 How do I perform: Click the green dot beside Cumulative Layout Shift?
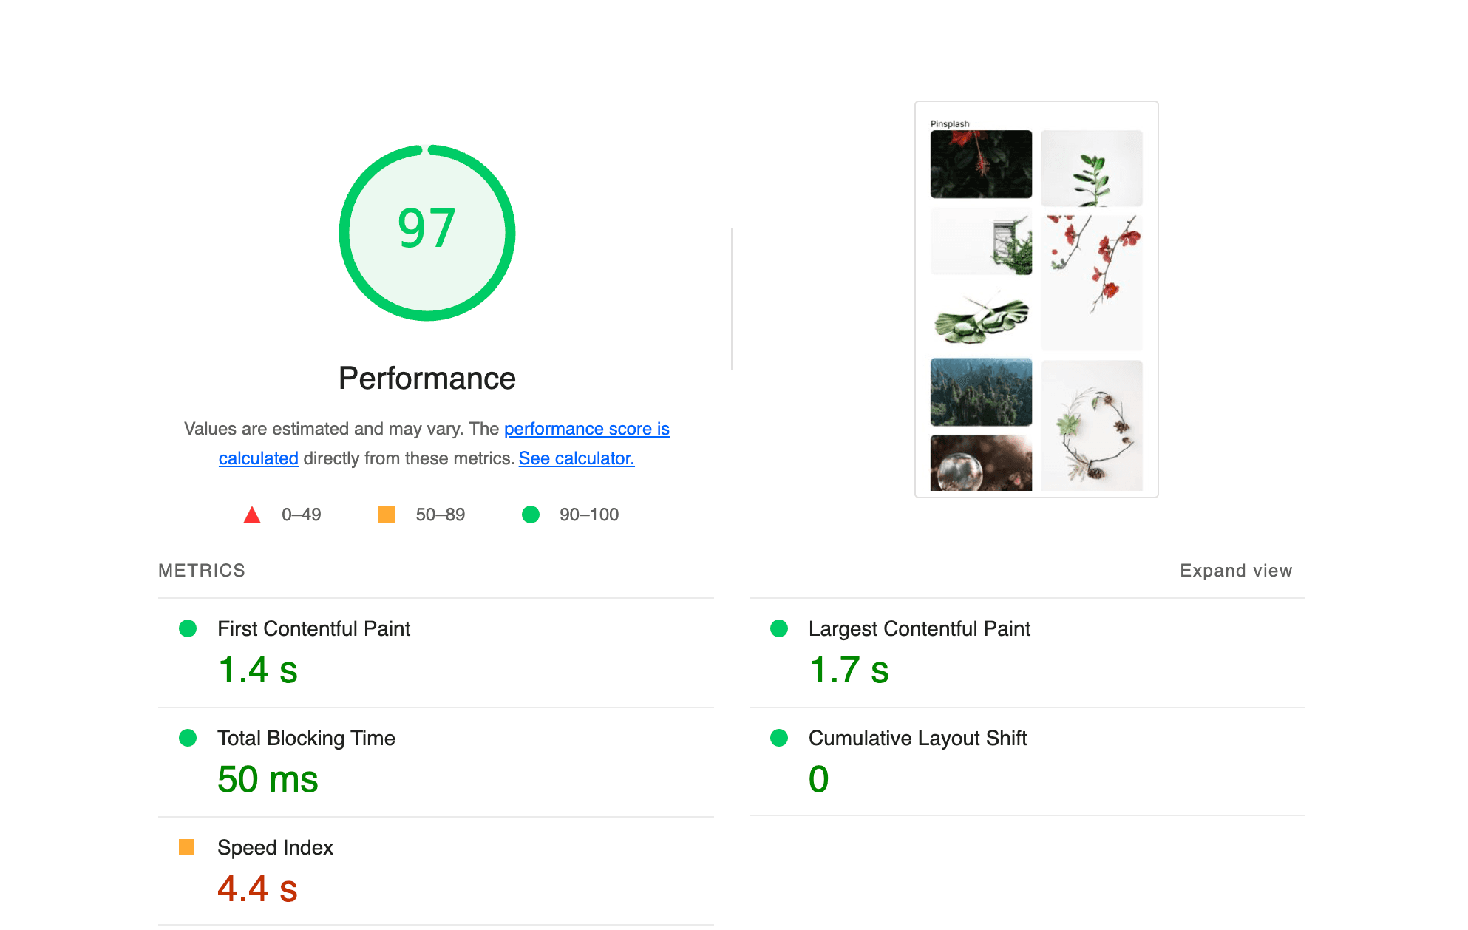(x=779, y=738)
